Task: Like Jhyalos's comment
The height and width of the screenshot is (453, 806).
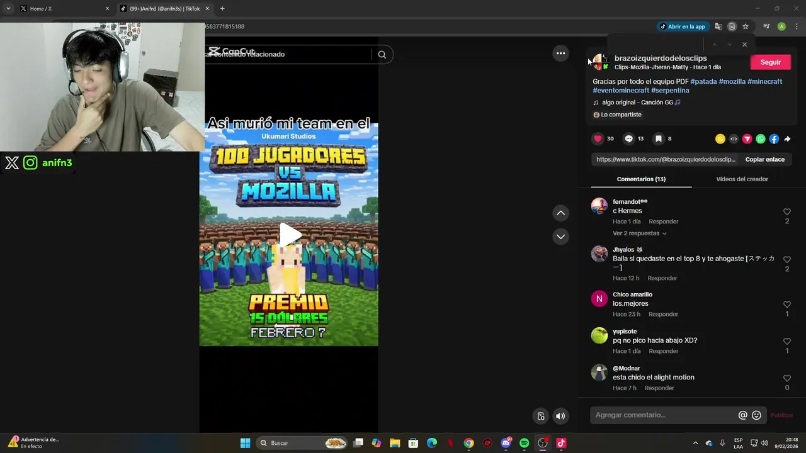Action: coord(786,260)
